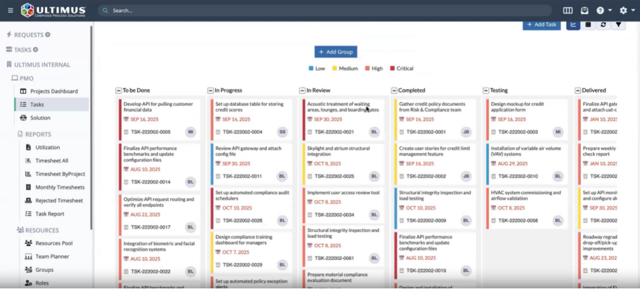Open the filter funnel icon
640x289 pixels.
click(x=618, y=25)
